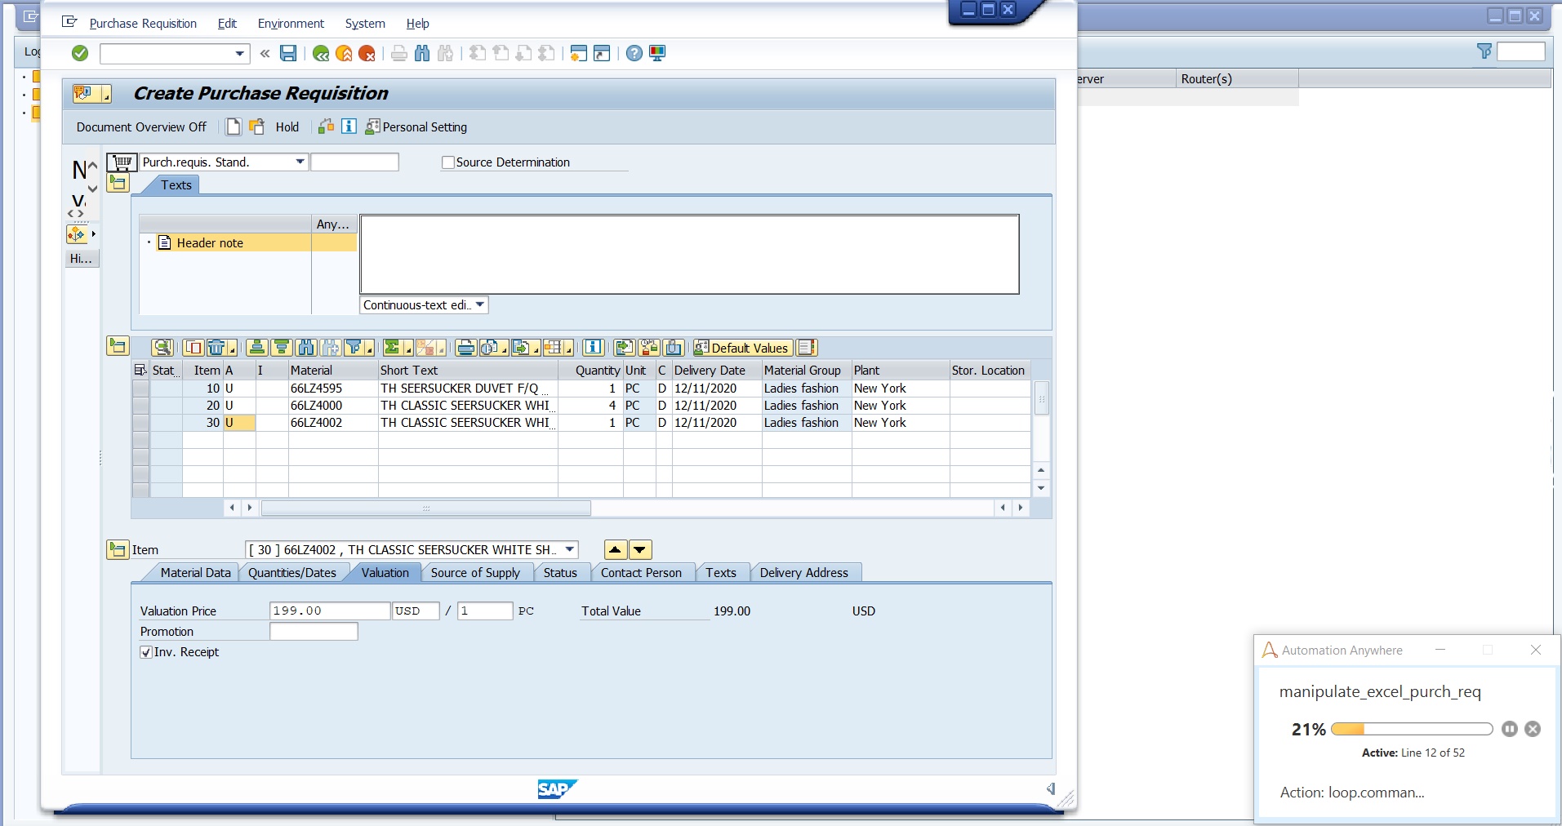1562x826 pixels.
Task: Click the red Cancel icon in toolbar
Action: tap(367, 54)
